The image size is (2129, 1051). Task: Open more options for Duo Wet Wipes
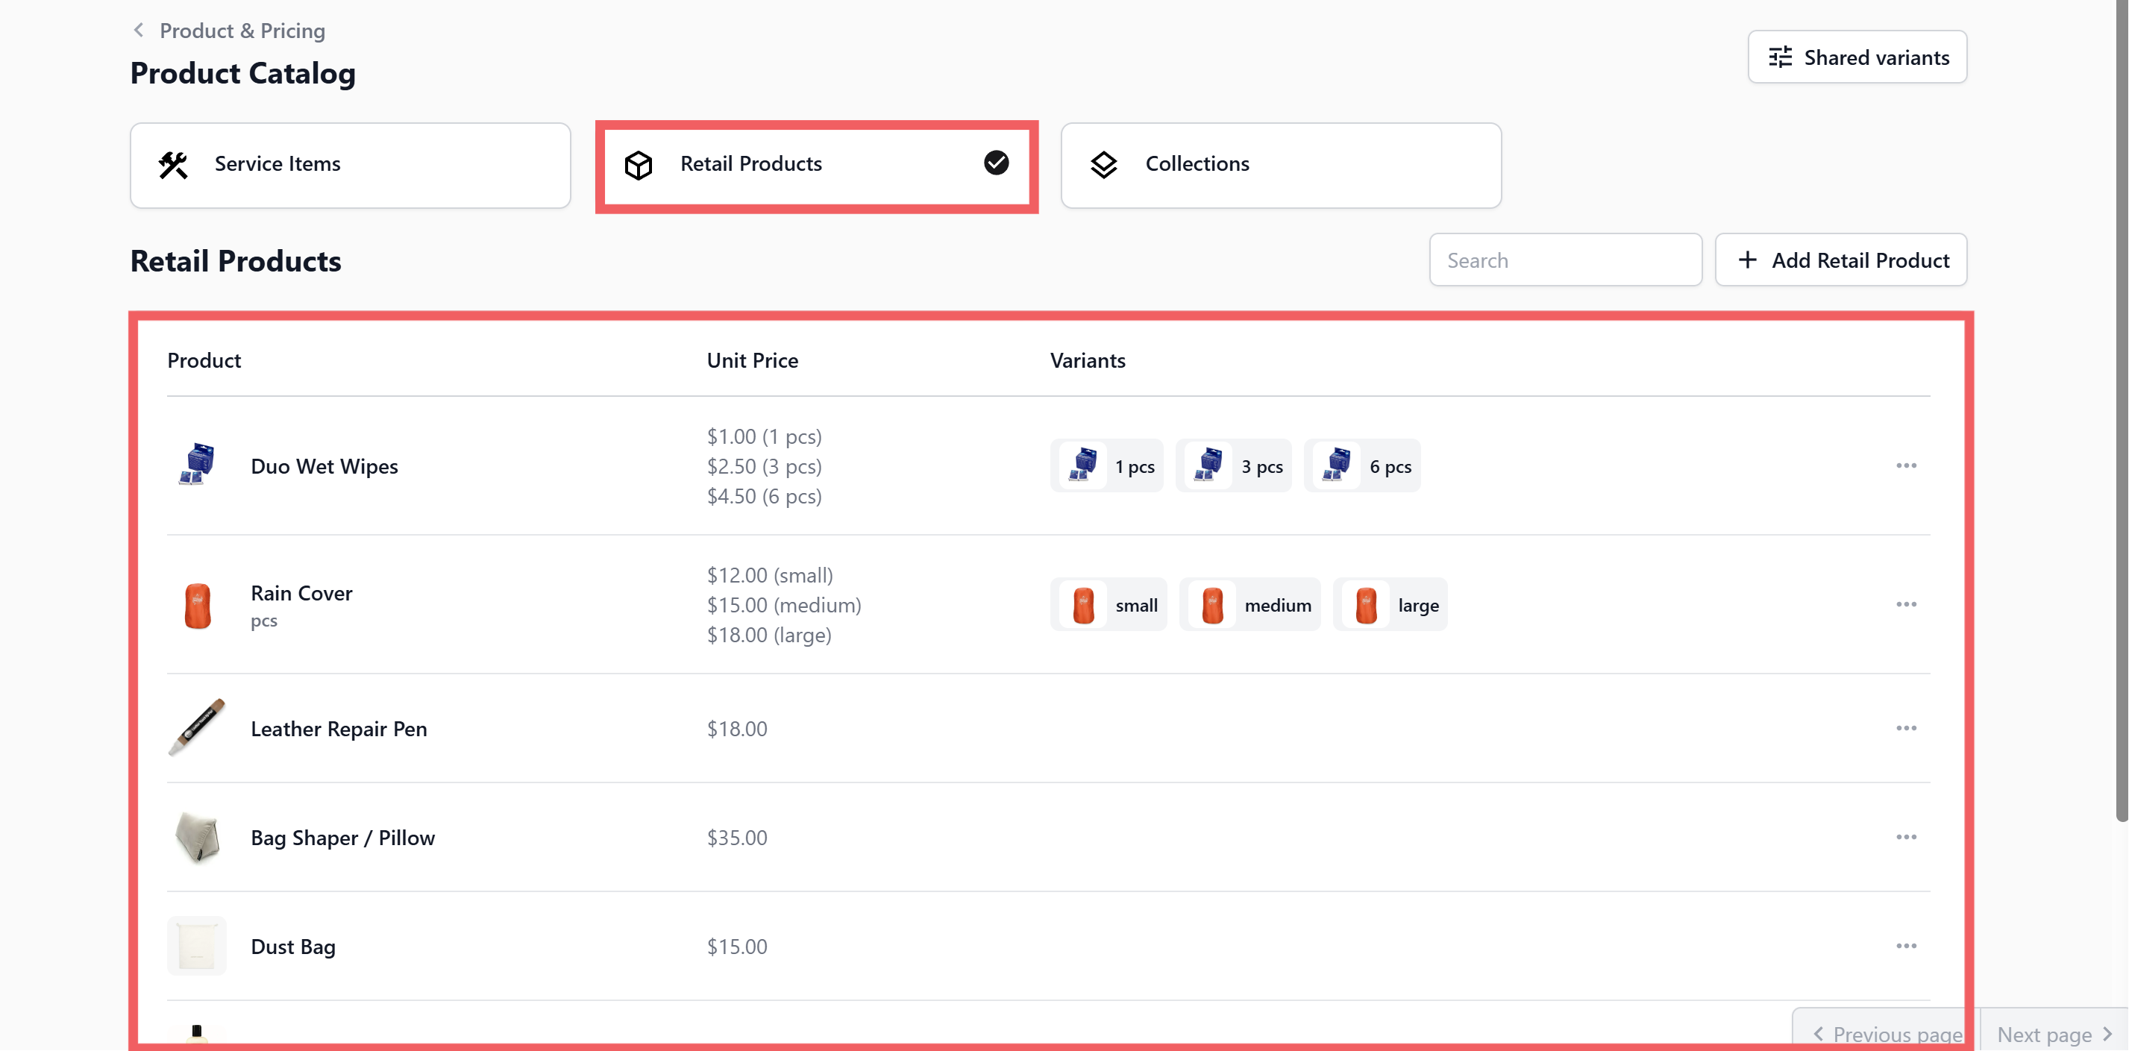[1906, 466]
